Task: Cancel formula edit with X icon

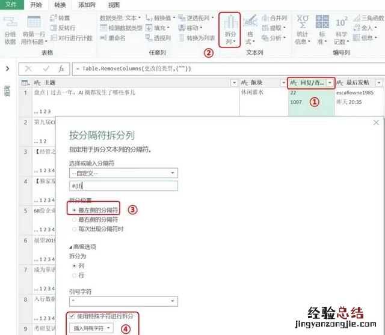Action: click(28, 69)
